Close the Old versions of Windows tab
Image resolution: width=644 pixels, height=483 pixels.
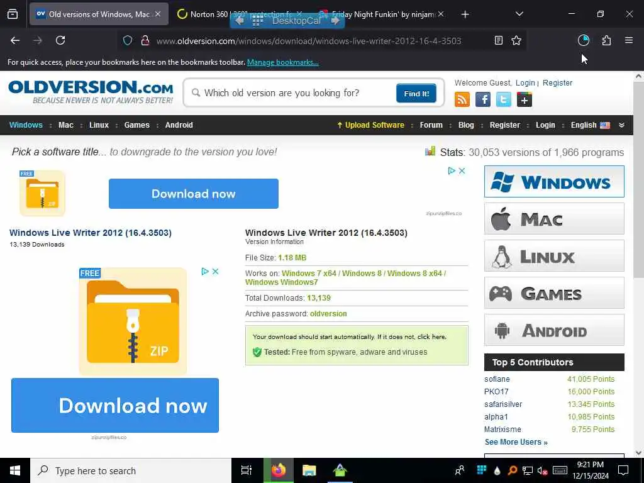[x=158, y=14]
